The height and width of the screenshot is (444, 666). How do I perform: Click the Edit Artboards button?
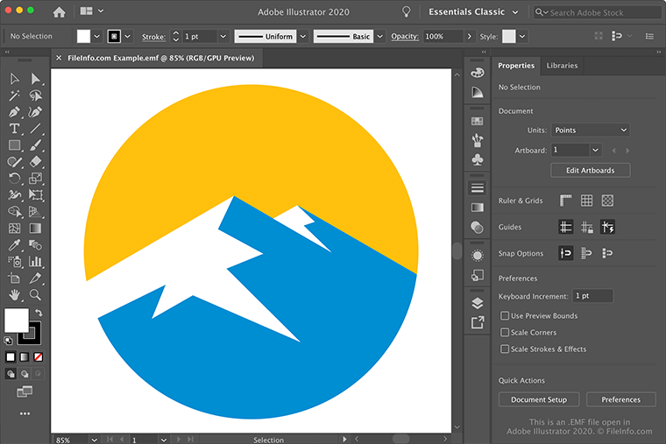[x=590, y=170]
